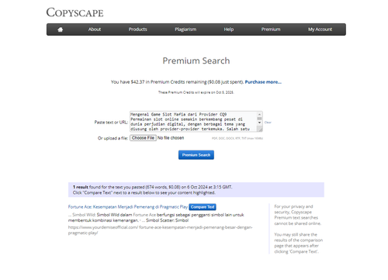
Task: Click the 'No file chosen' label
Action: tap(171, 138)
